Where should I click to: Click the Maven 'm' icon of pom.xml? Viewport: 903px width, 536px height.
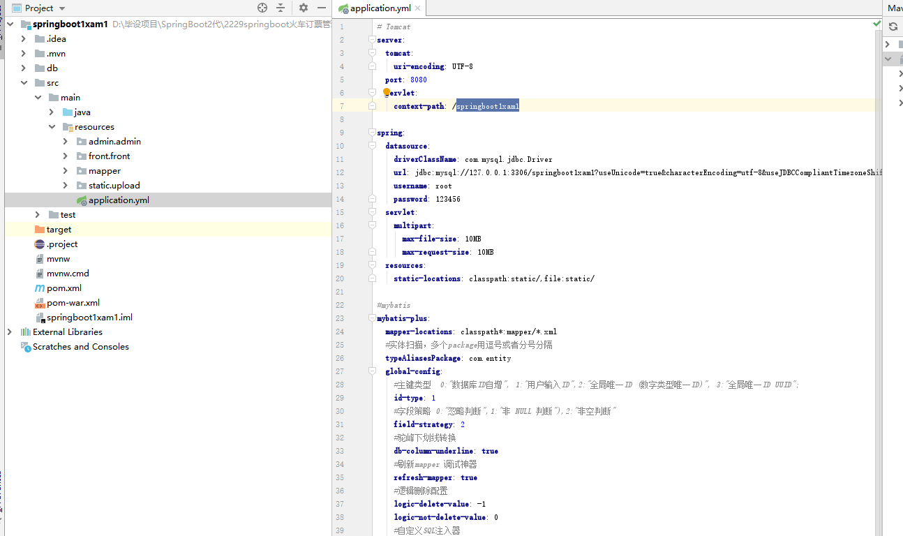click(40, 288)
